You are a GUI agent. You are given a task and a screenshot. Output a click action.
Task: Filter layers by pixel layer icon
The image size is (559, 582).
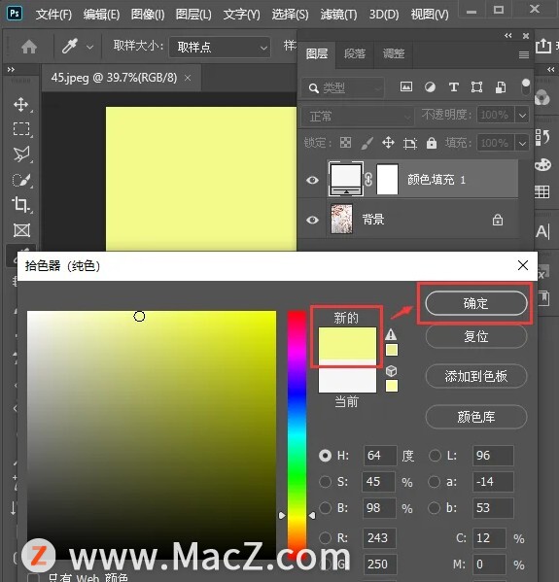pyautogui.click(x=406, y=87)
